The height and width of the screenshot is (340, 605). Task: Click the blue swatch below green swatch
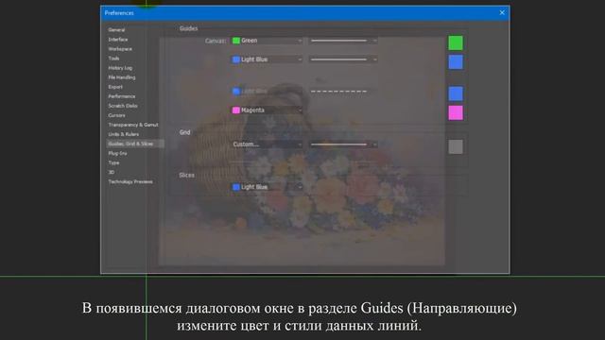[456, 62]
